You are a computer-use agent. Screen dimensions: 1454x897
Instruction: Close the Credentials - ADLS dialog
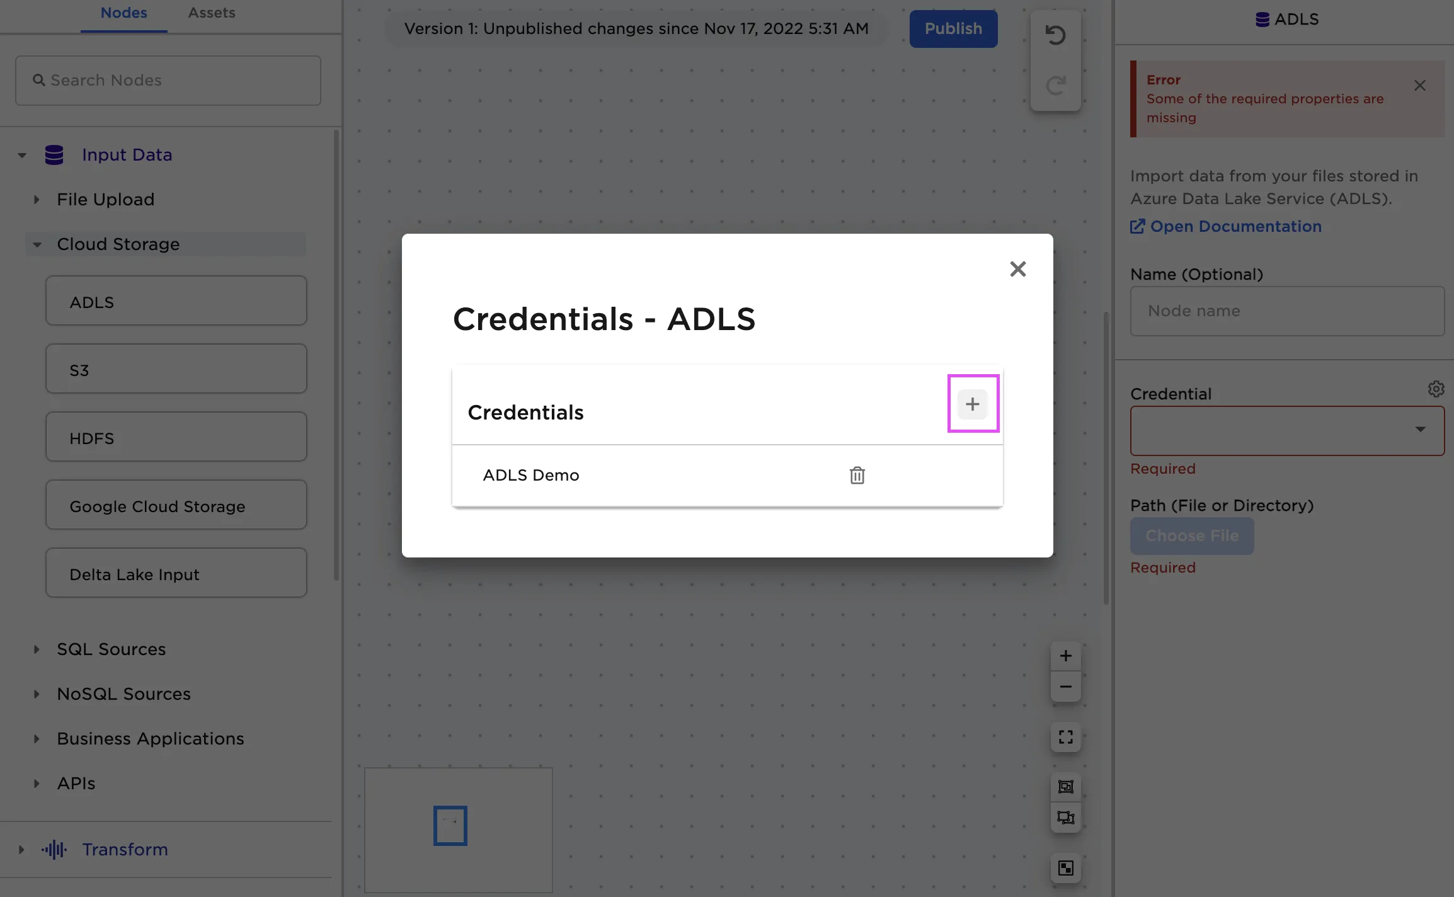coord(1017,269)
